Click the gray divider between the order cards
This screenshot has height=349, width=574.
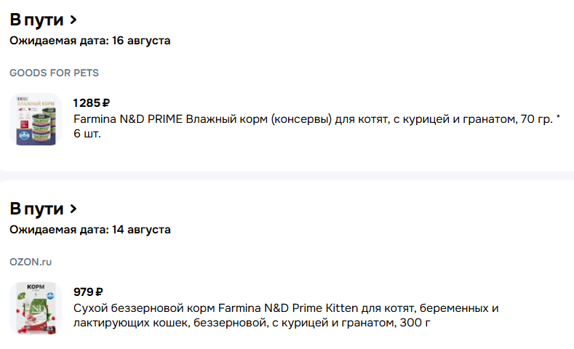tap(287, 176)
